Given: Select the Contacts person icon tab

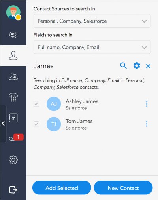Looking at the screenshot, I should tap(13, 56).
